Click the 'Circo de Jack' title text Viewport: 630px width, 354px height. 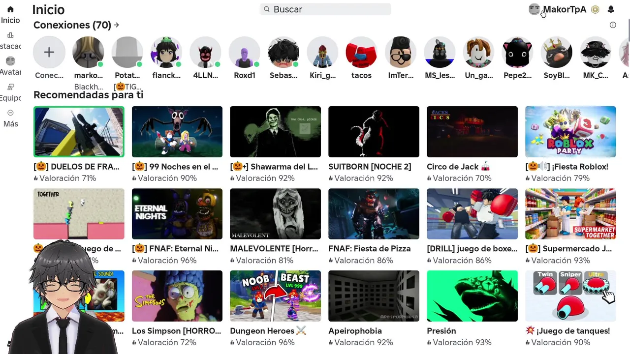tap(453, 167)
